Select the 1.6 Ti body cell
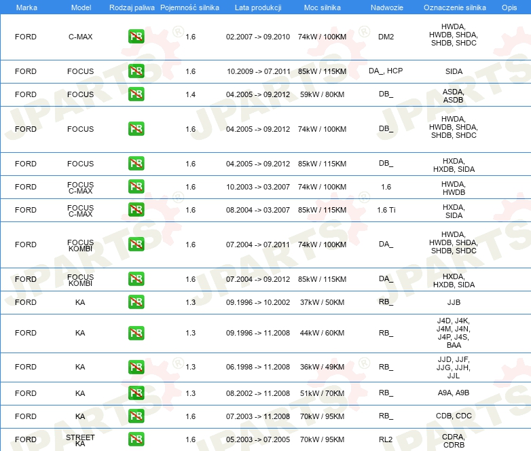 386,210
